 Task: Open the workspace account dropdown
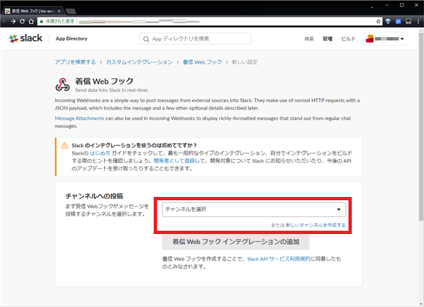(386, 38)
